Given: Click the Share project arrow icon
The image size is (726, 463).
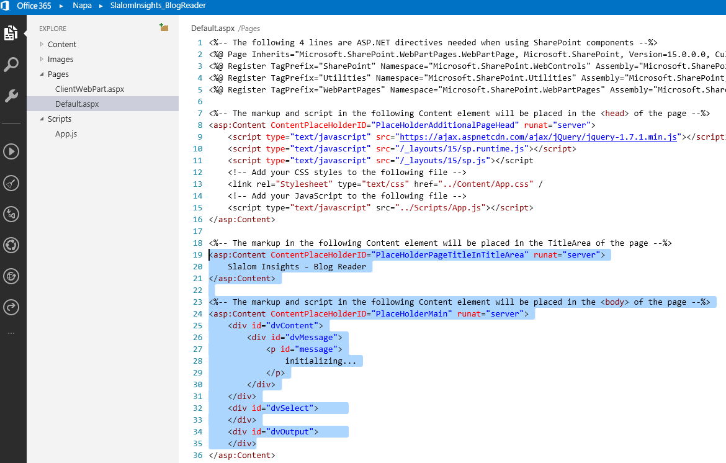Looking at the screenshot, I should tap(11, 307).
